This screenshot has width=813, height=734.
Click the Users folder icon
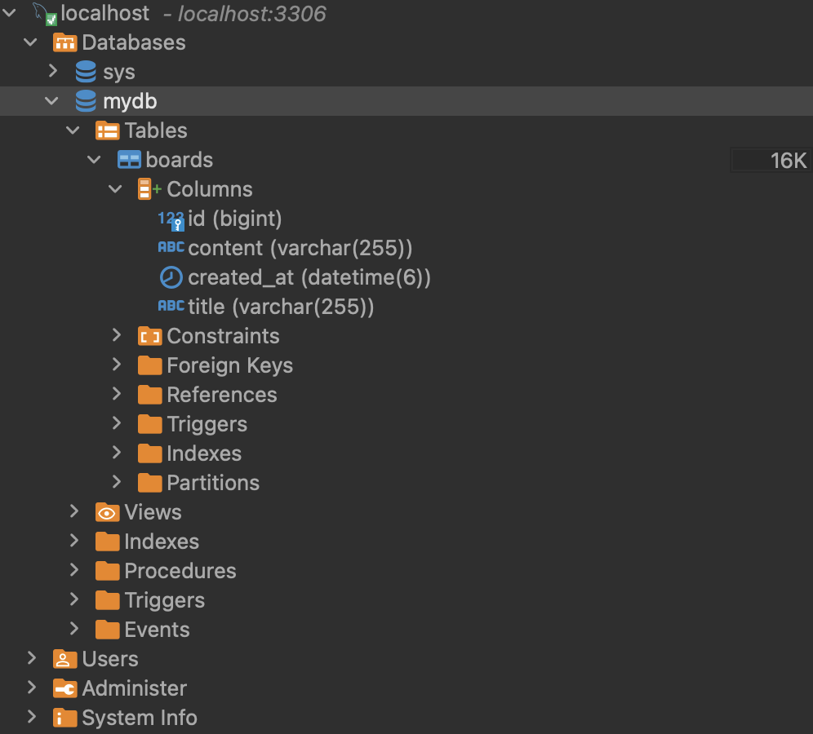tap(64, 659)
